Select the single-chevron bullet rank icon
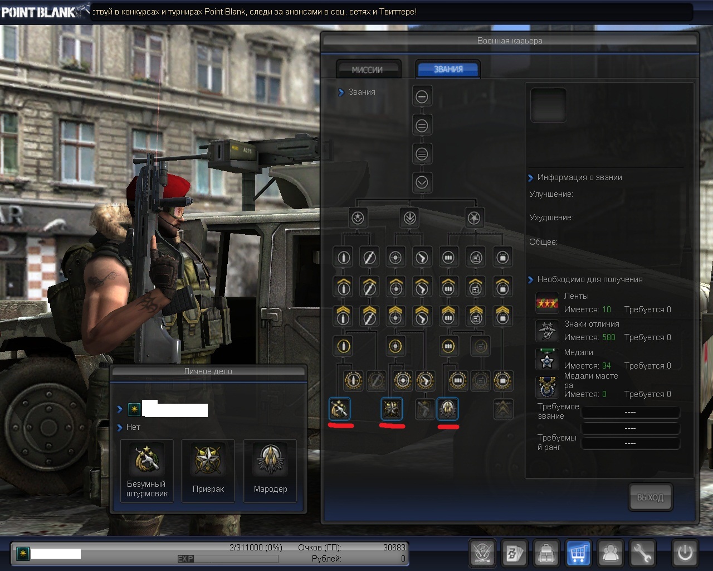The width and height of the screenshot is (713, 571). [x=343, y=287]
